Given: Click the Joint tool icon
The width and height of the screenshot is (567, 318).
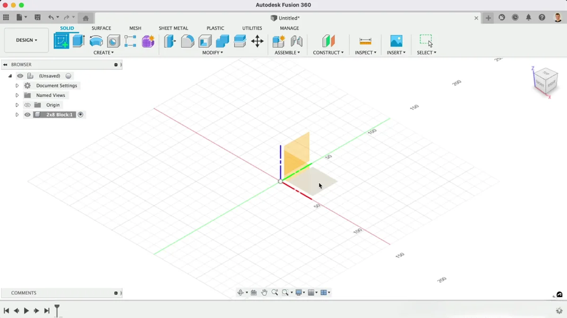Looking at the screenshot, I should pos(296,41).
